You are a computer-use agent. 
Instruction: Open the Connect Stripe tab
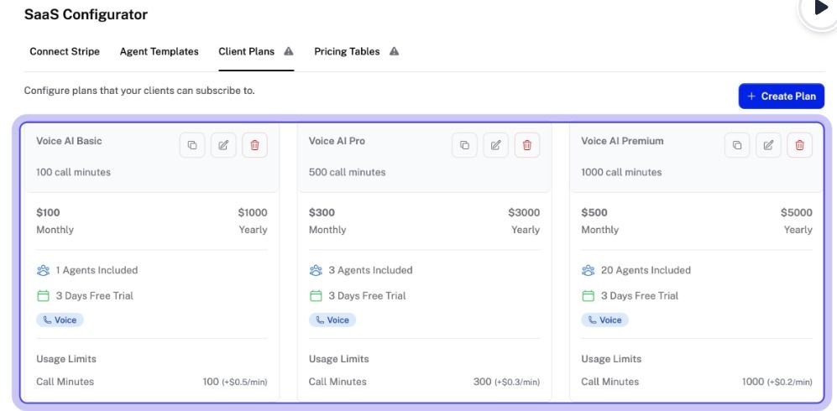pos(65,52)
